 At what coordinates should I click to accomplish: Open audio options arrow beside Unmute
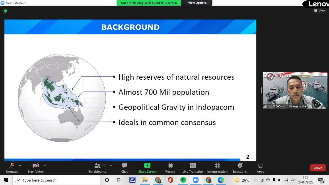coord(20,165)
